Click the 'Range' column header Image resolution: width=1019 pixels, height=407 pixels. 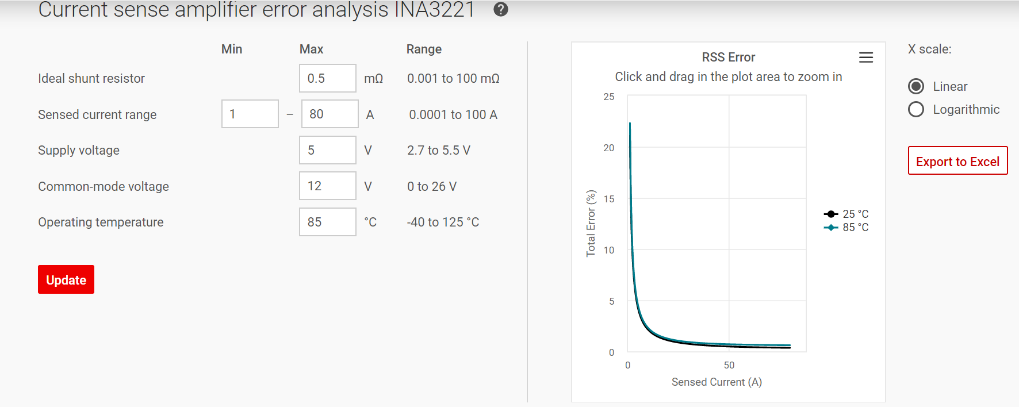[424, 49]
